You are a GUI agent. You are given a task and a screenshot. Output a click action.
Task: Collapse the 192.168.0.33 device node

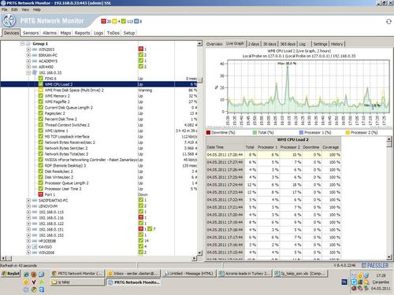(28, 72)
